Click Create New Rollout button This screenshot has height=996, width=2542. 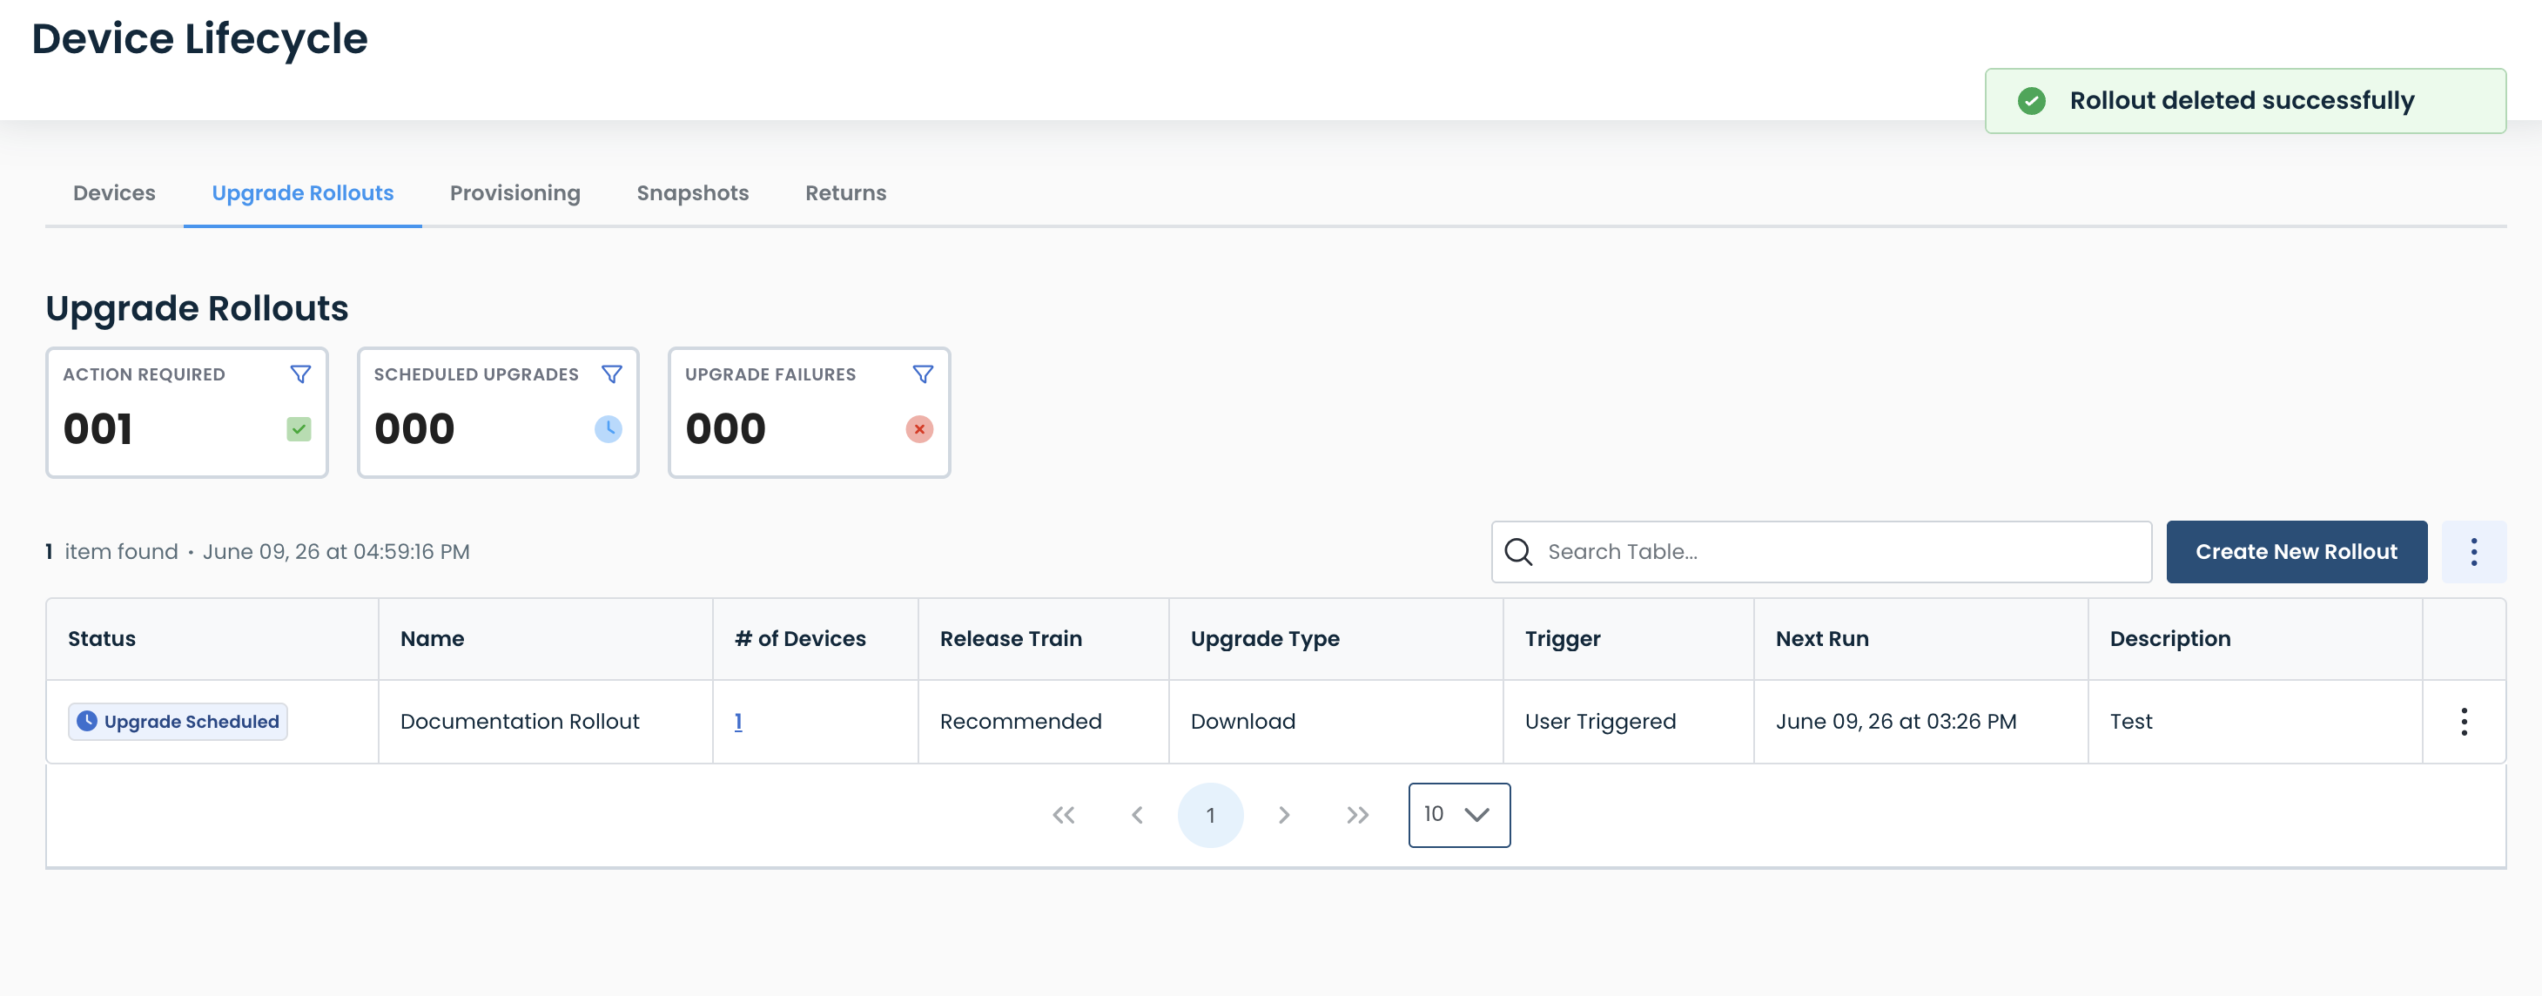coord(2297,552)
